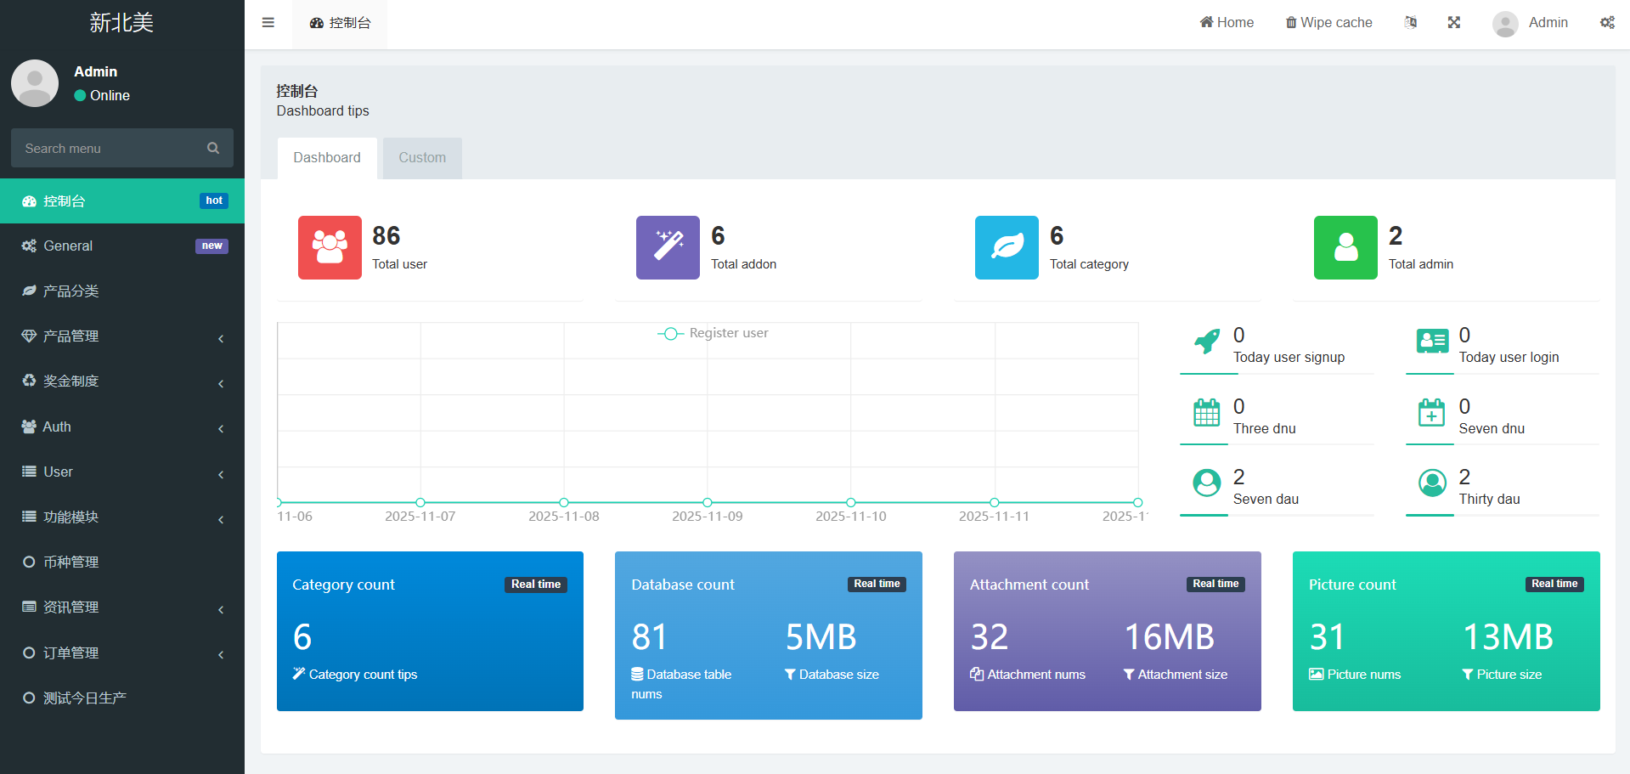Select the Dashboard tab
The width and height of the screenshot is (1630, 774).
pos(327,158)
